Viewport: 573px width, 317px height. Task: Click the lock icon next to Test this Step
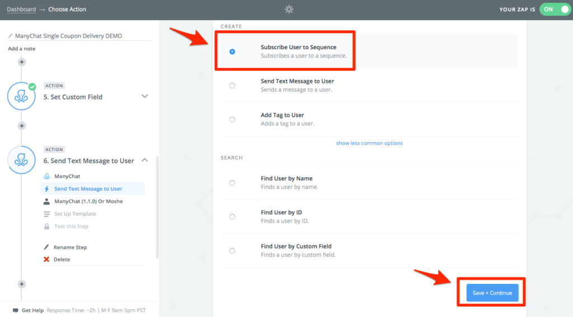tap(47, 226)
